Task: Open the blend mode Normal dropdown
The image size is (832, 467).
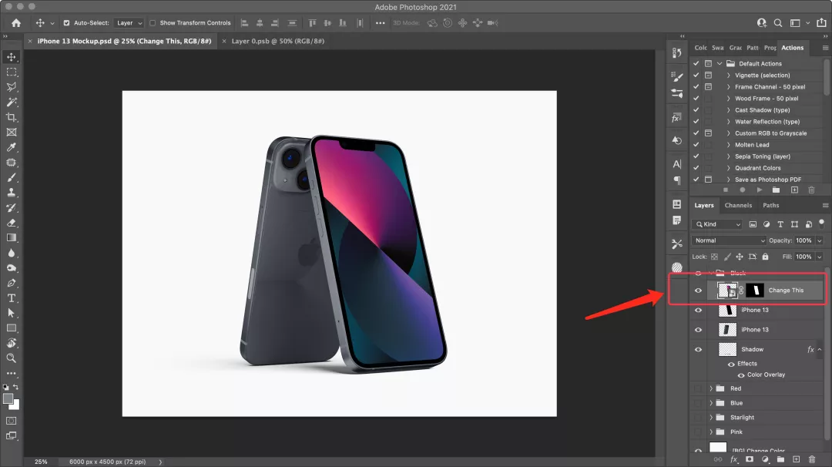Action: [730, 240]
